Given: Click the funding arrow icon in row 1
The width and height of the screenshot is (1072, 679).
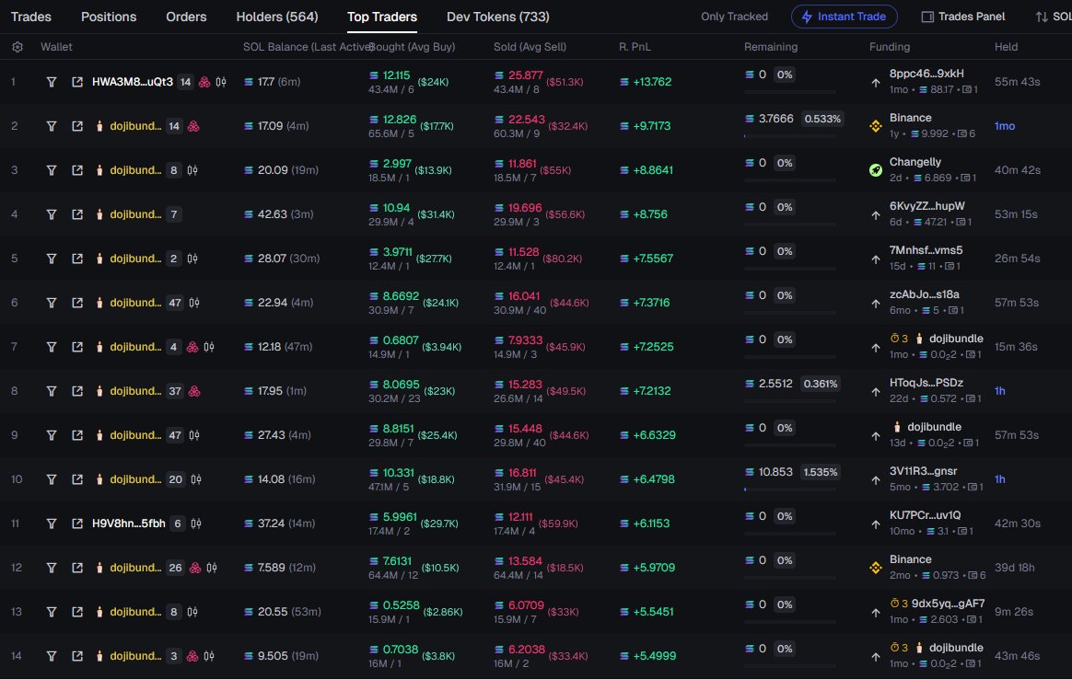Looking at the screenshot, I should point(876,83).
